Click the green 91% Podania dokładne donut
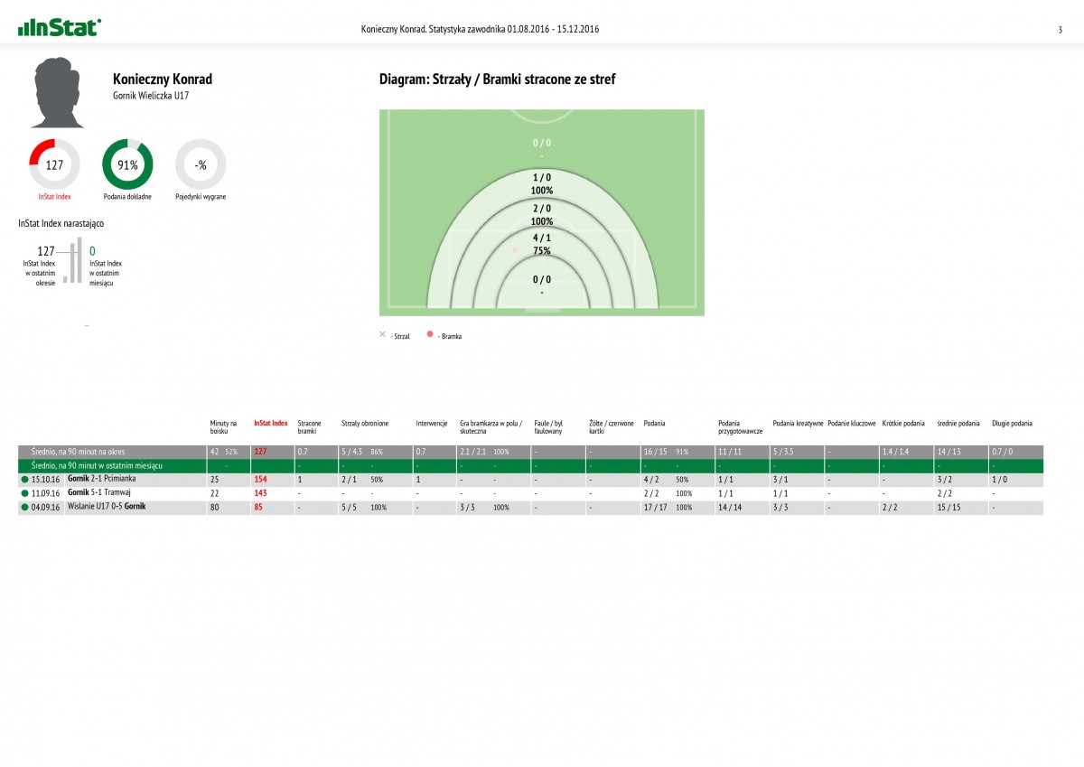The width and height of the screenshot is (1084, 767). click(x=127, y=164)
